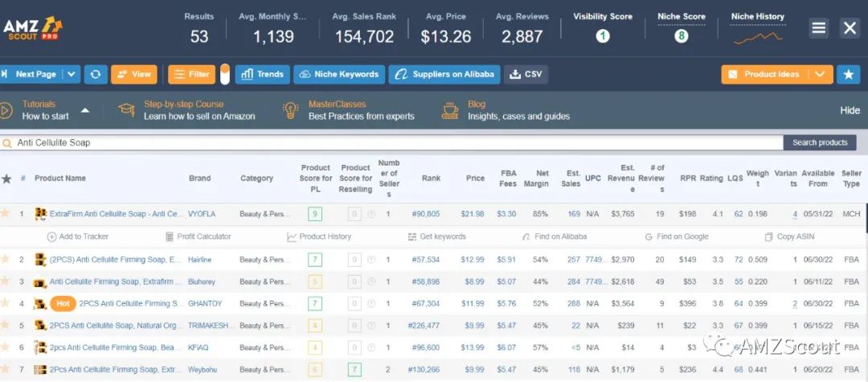The height and width of the screenshot is (382, 868).
Task: Click the clock icon in VYOFLA reselling column
Action: pos(371,214)
